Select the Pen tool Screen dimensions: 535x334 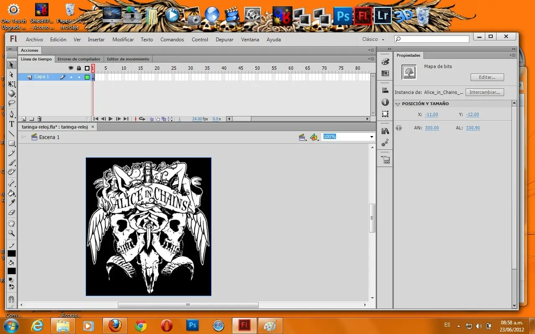12,114
